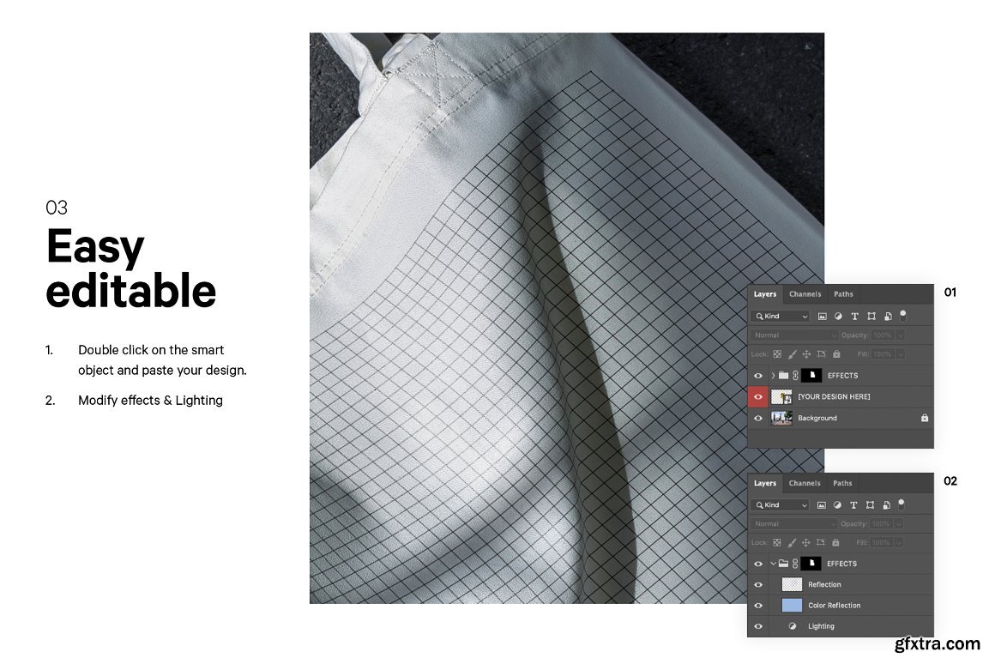Click the smart object filter icon in panel 01
Screen dimensions: 995x664
[x=887, y=316]
